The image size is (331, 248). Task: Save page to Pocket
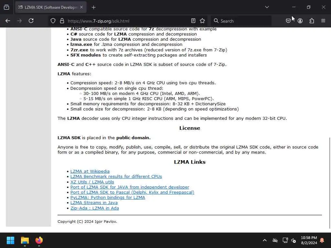coord(288,21)
